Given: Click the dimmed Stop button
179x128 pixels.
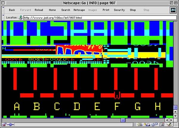Looking at the screenshot, I should (x=146, y=10).
